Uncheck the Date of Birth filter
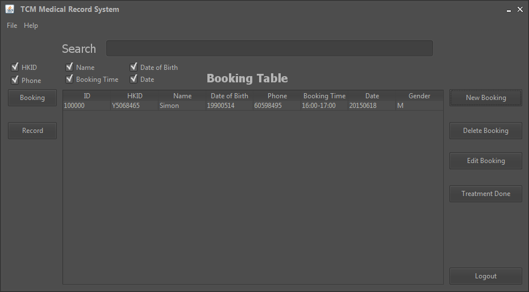Image resolution: width=529 pixels, height=292 pixels. [134, 67]
